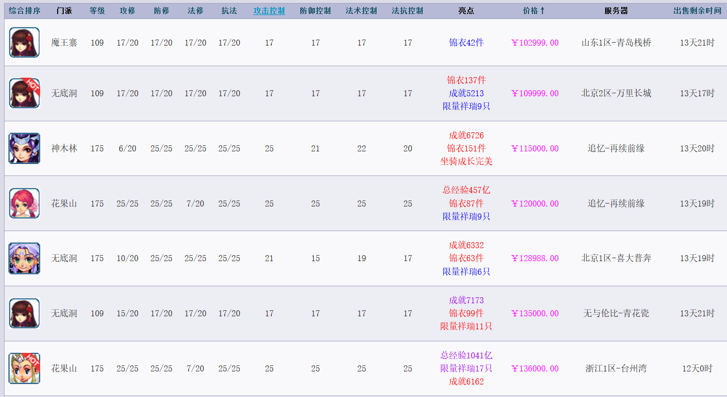727x397 pixels.
Task: Open the purple-haired 无底洞 level 175 avatar
Action: click(24, 258)
